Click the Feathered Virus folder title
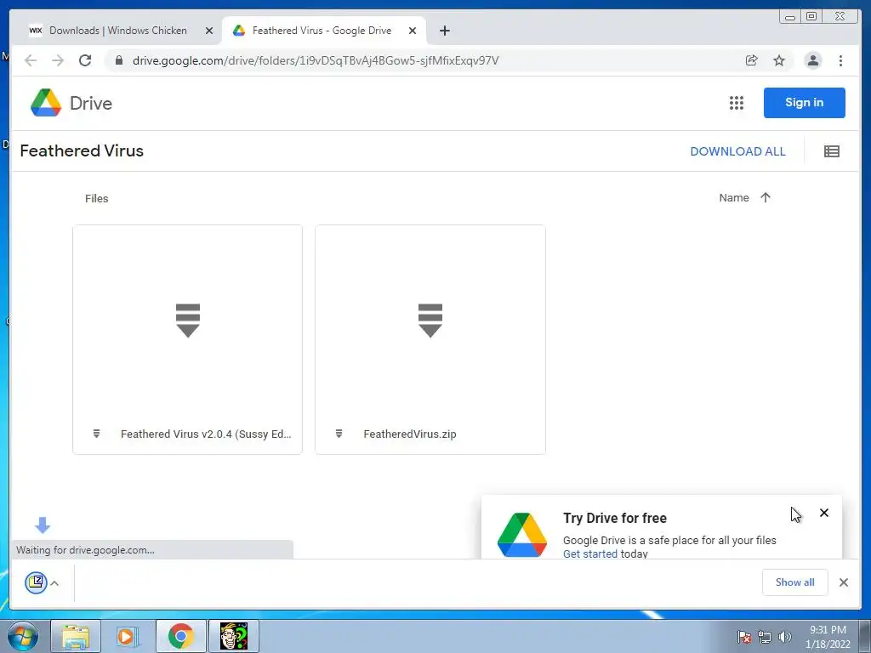The image size is (871, 653). (x=82, y=151)
